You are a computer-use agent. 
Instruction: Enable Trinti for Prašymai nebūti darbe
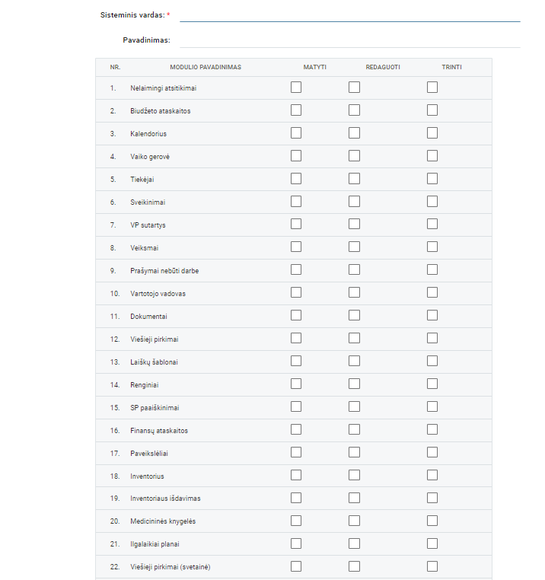(x=432, y=270)
